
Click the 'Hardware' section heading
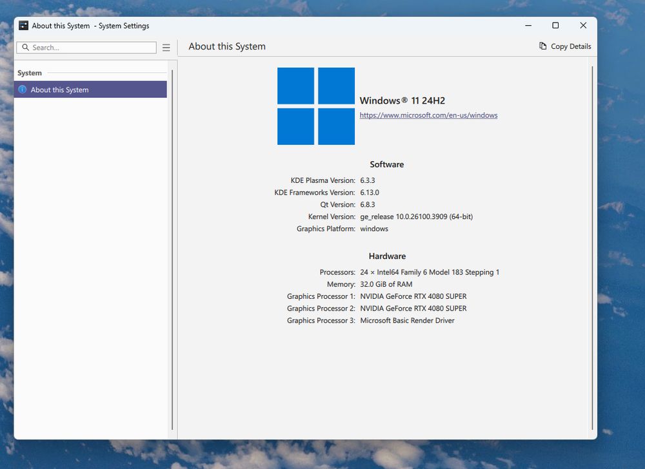387,256
